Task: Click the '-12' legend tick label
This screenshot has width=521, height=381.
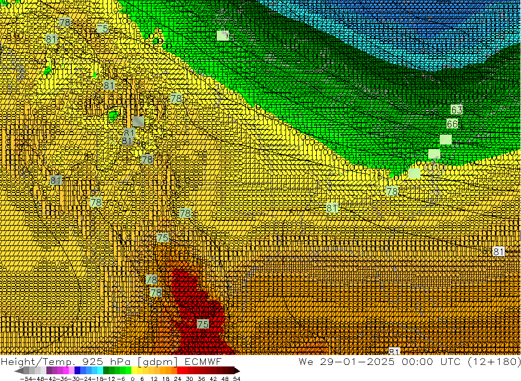Action: tap(109, 379)
